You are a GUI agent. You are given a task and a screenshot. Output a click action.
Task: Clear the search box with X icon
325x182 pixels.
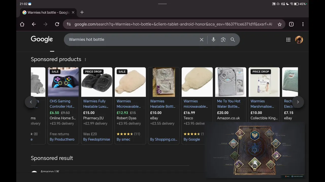click(202, 40)
